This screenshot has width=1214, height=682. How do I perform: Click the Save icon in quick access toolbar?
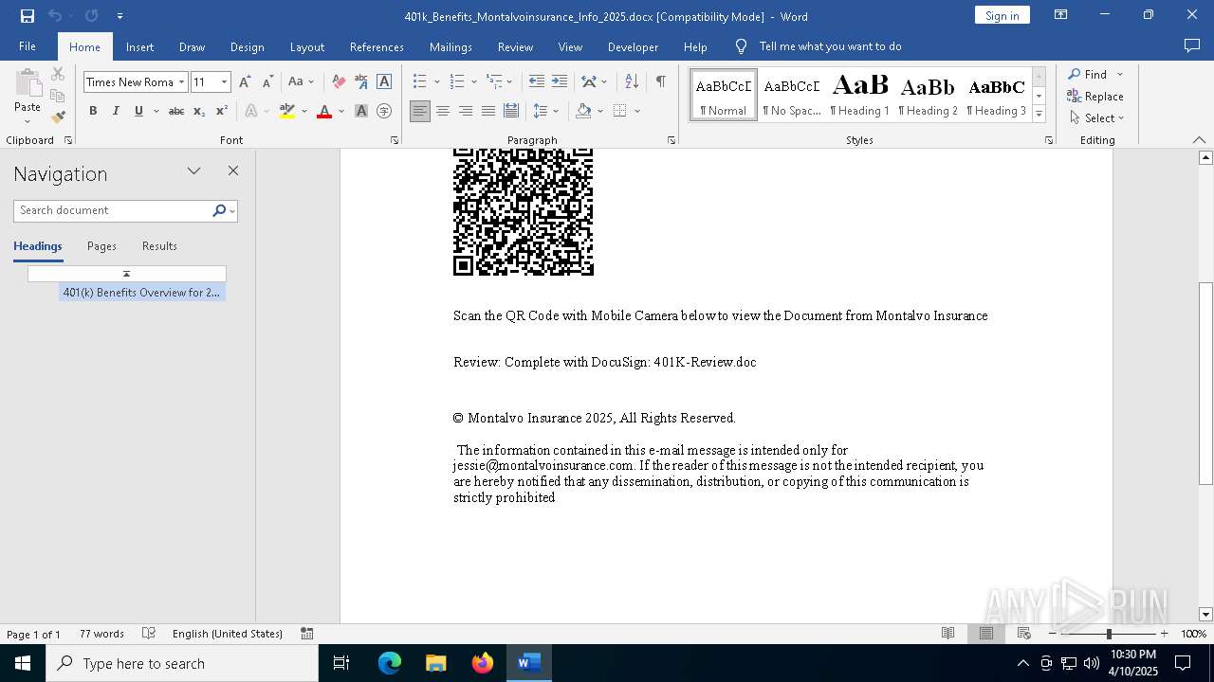(28, 16)
